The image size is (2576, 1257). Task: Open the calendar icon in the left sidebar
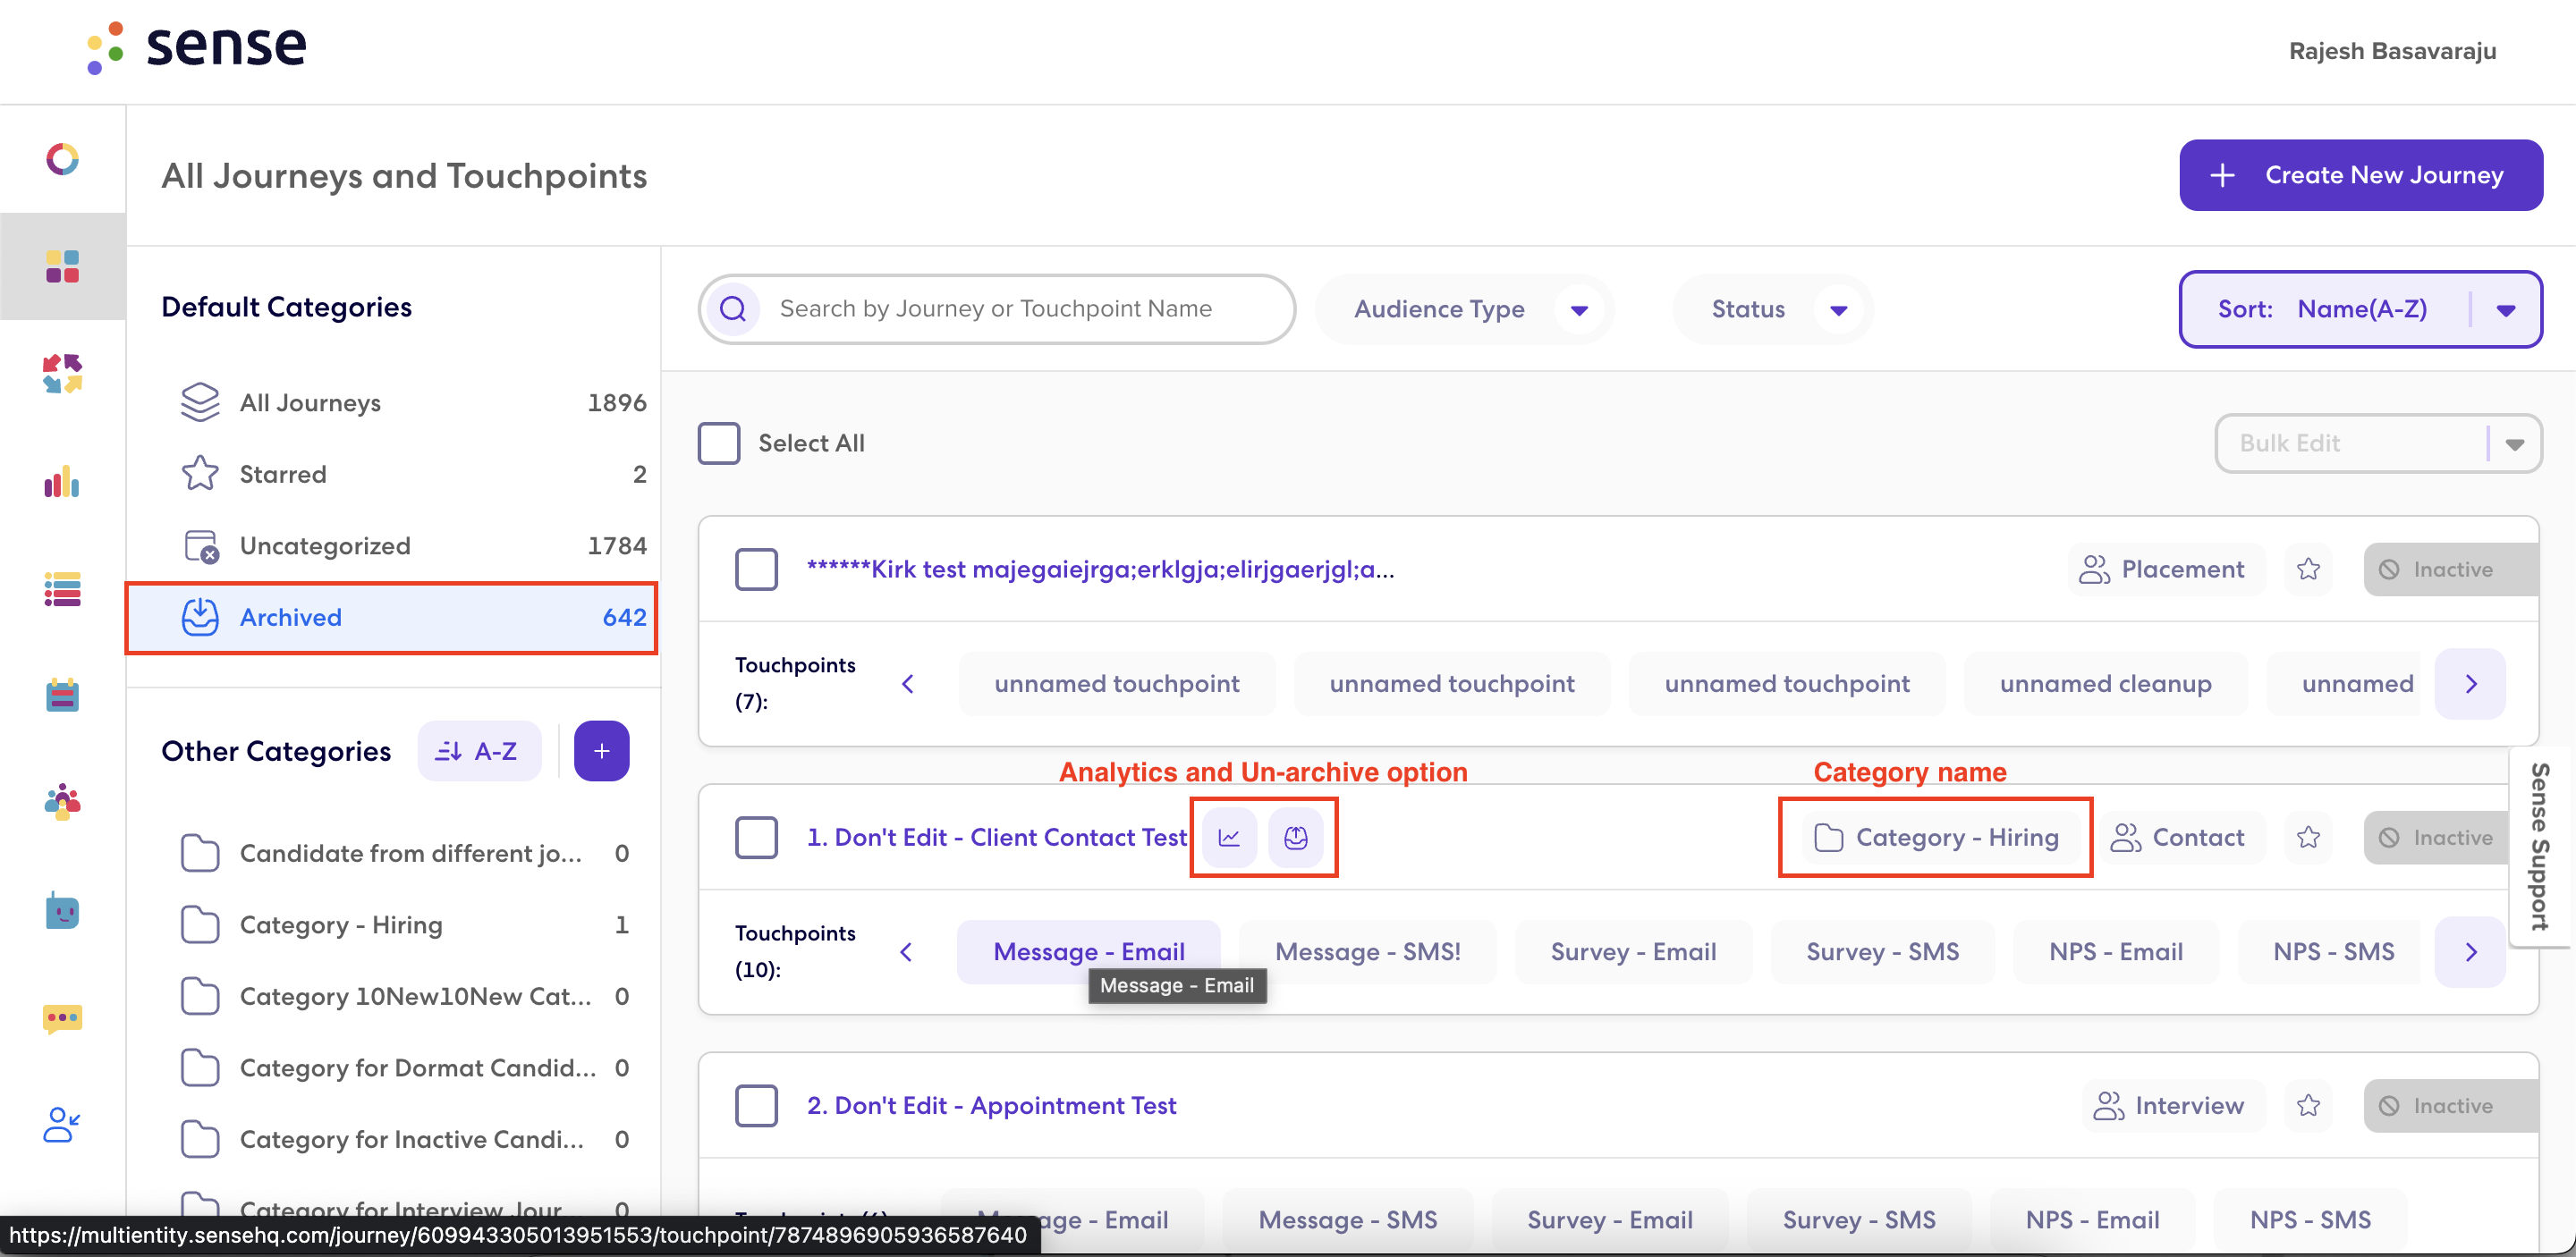62,696
